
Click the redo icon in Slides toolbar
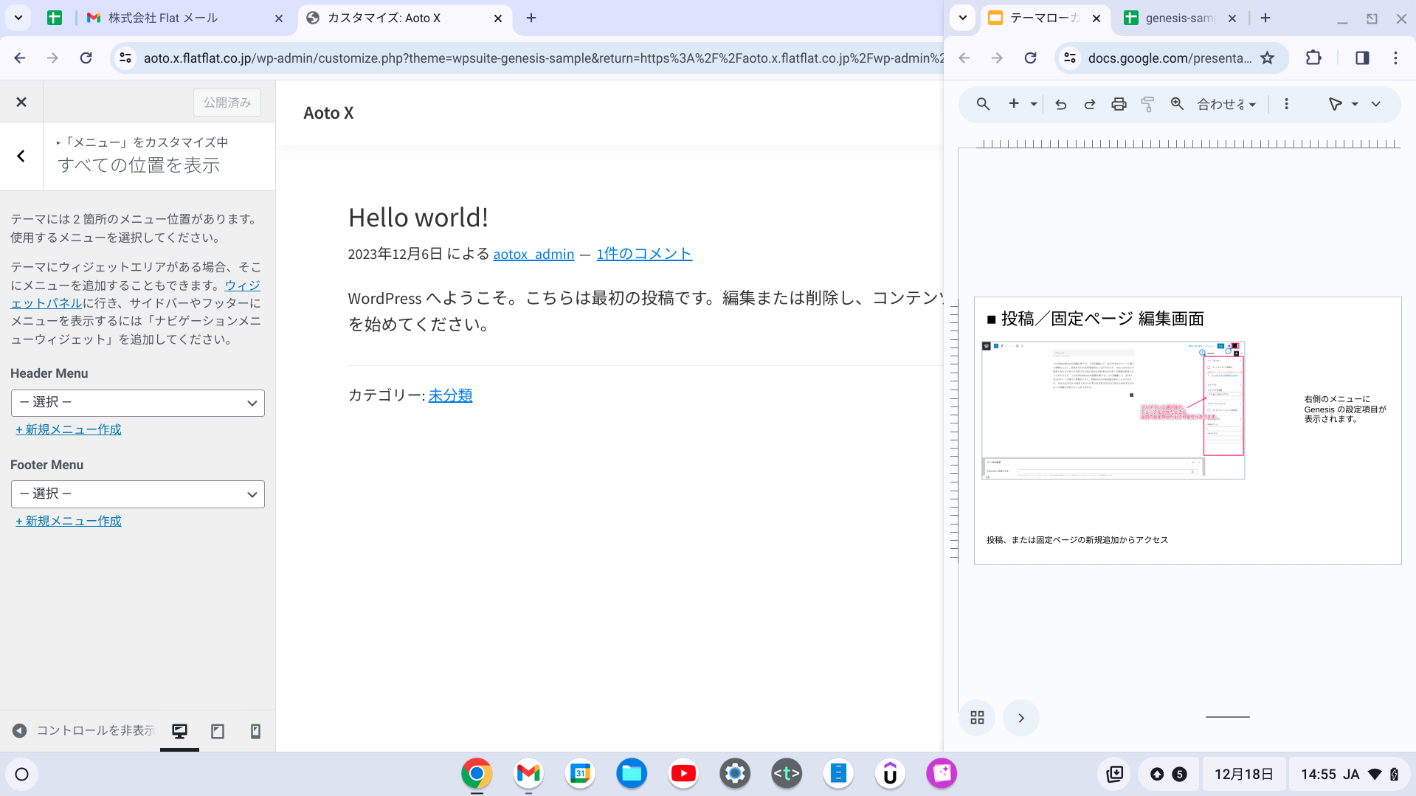1089,104
